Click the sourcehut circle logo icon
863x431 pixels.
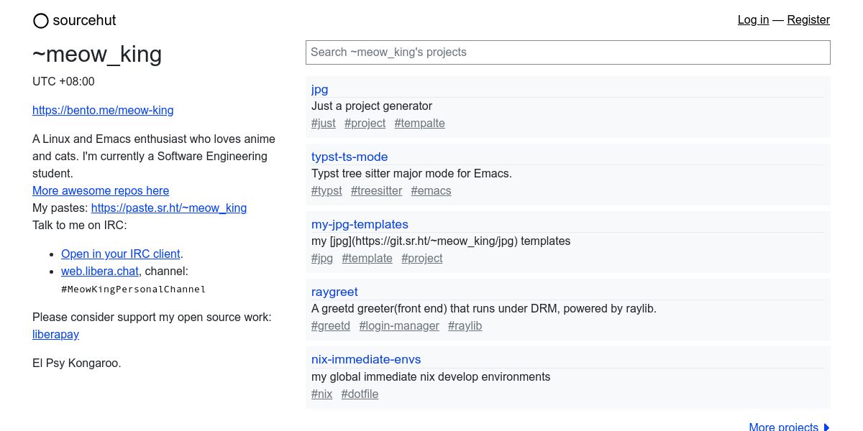point(41,21)
